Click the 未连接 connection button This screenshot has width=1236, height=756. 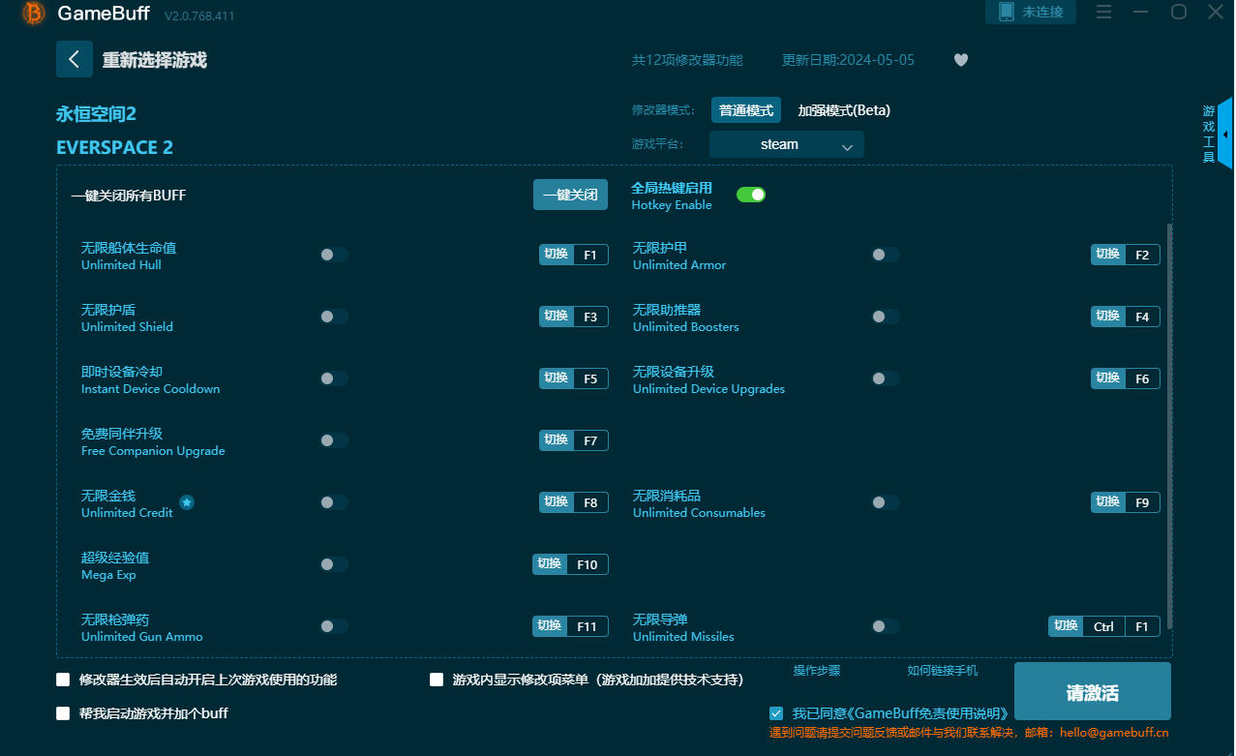click(1031, 12)
